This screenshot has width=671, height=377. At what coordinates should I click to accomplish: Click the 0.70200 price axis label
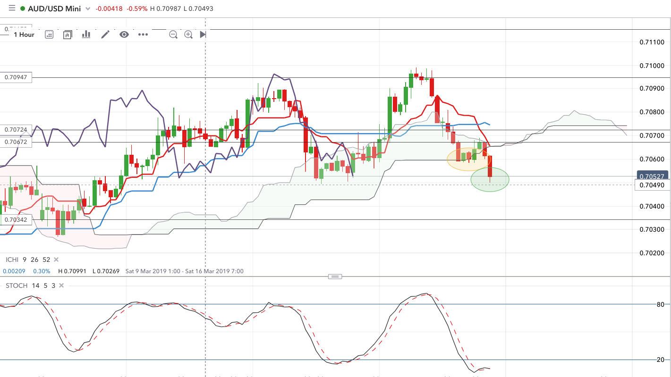tap(652, 253)
